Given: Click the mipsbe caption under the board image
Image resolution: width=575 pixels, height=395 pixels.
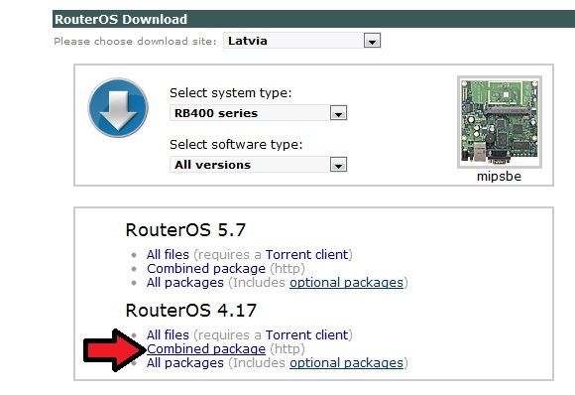Looking at the screenshot, I should coord(499,177).
